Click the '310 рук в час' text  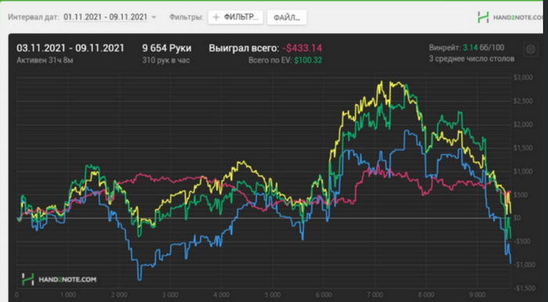pyautogui.click(x=166, y=60)
